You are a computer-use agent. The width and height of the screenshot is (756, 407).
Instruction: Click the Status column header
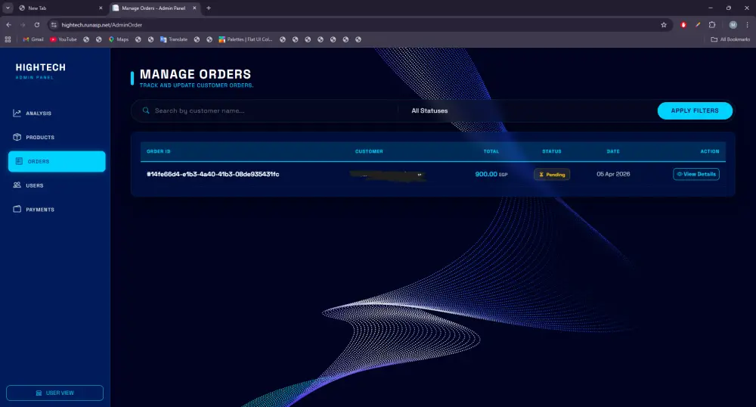tap(552, 151)
